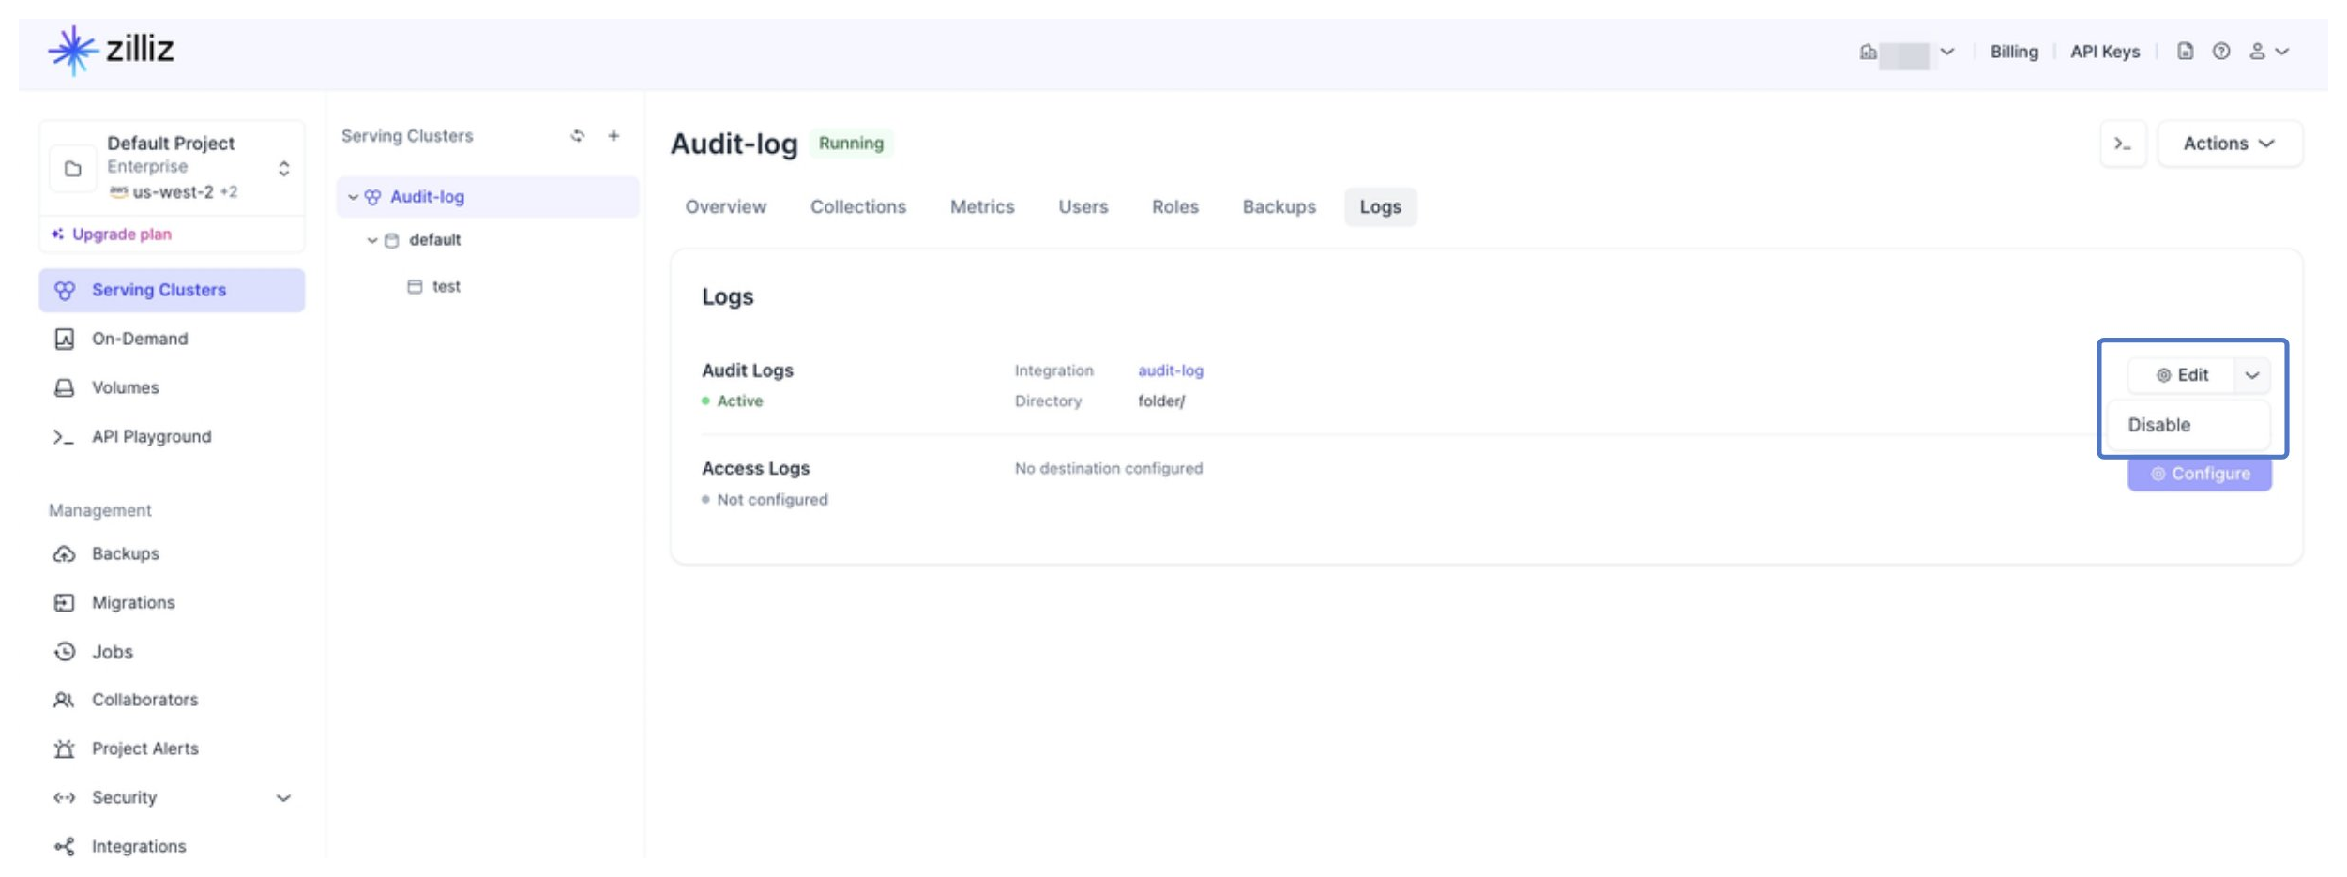Screen dimensions: 2347x877
Task: Select the test collection in tree
Action: click(x=446, y=287)
